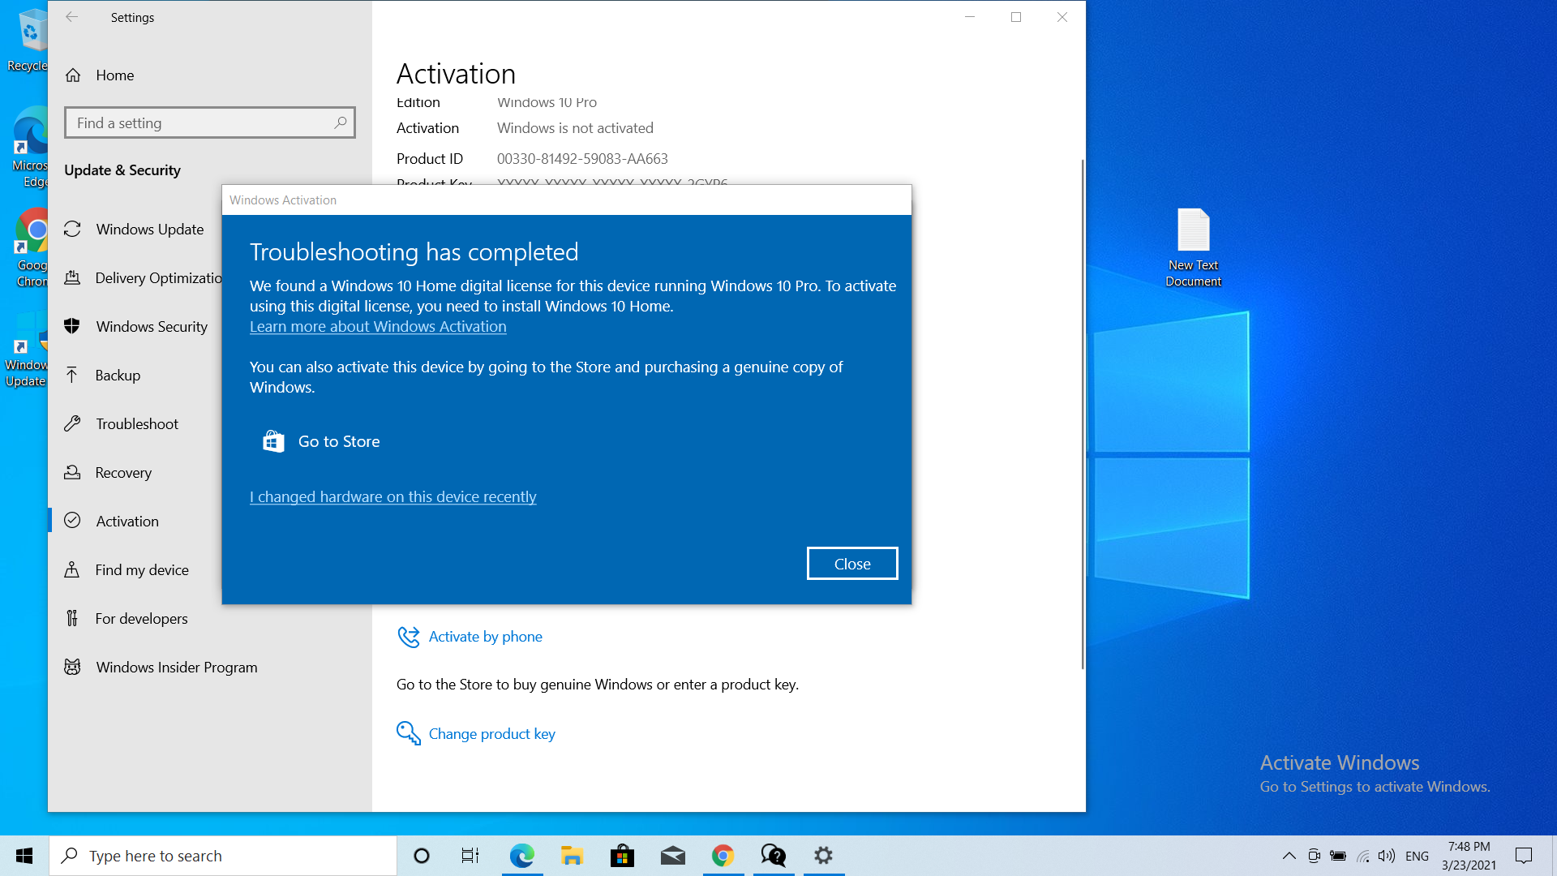
Task: Open Task View on the taskbar
Action: coord(470,856)
